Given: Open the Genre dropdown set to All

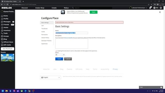Looking at the screenshot, I should click(x=60, y=55).
